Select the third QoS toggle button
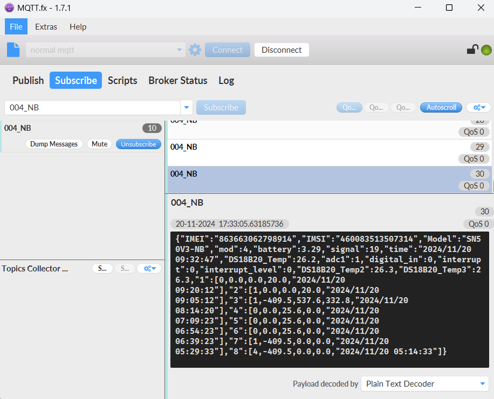Image resolution: width=494 pixels, height=399 pixels. click(x=403, y=108)
